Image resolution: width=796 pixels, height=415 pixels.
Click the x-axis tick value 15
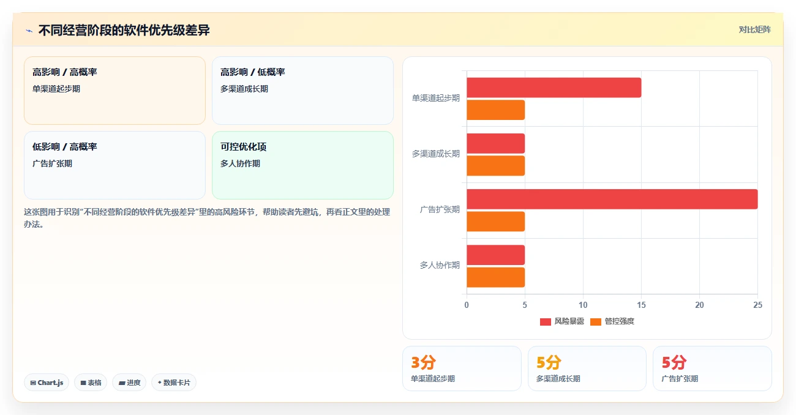click(x=641, y=305)
